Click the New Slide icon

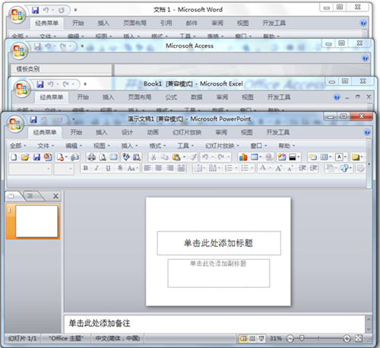tap(313, 157)
